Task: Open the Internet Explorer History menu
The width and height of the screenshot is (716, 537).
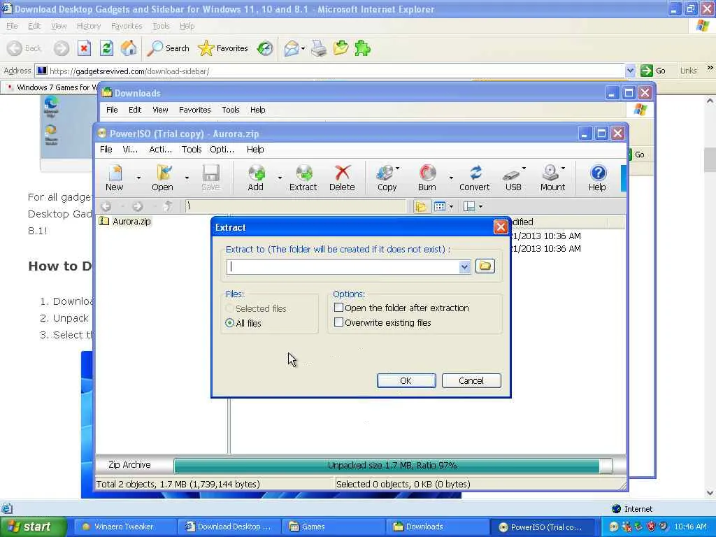Action: tap(89, 26)
